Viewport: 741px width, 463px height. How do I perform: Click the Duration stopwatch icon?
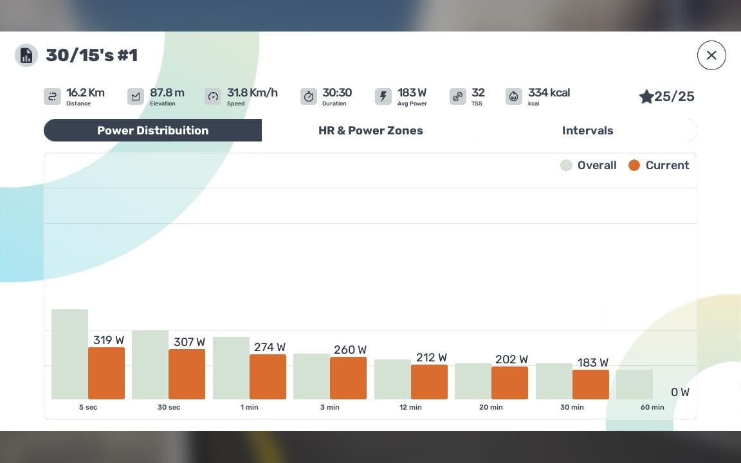pos(309,96)
